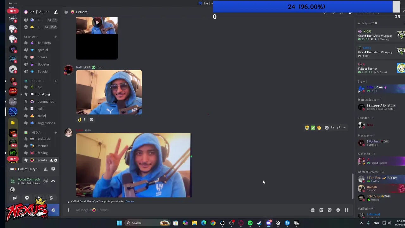The image size is (405, 228).
Task: Toggle noise suppression in voice panel
Action: (x=46, y=181)
